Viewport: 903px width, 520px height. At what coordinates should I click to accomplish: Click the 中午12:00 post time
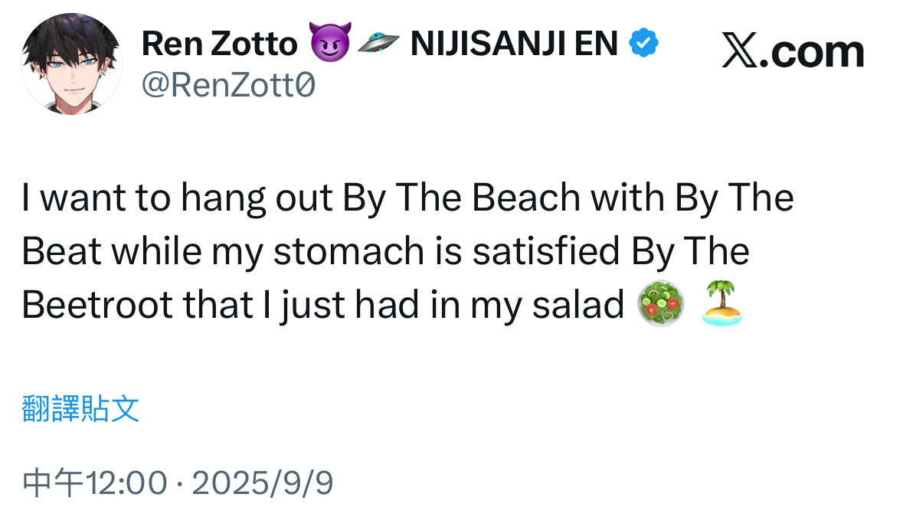(x=95, y=484)
